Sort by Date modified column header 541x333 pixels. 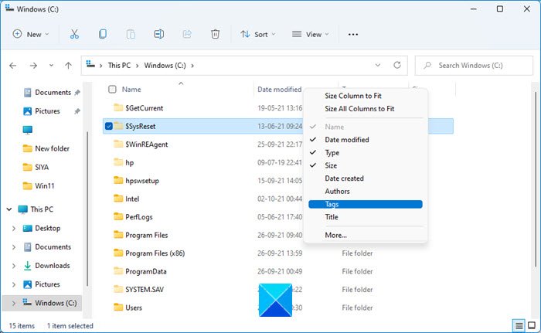[279, 90]
